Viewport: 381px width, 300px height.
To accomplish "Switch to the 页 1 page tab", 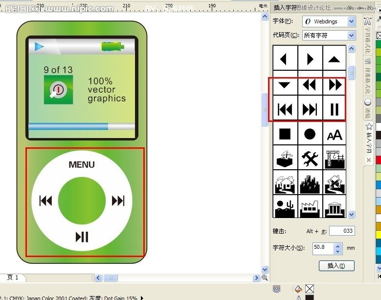I will click(13, 277).
